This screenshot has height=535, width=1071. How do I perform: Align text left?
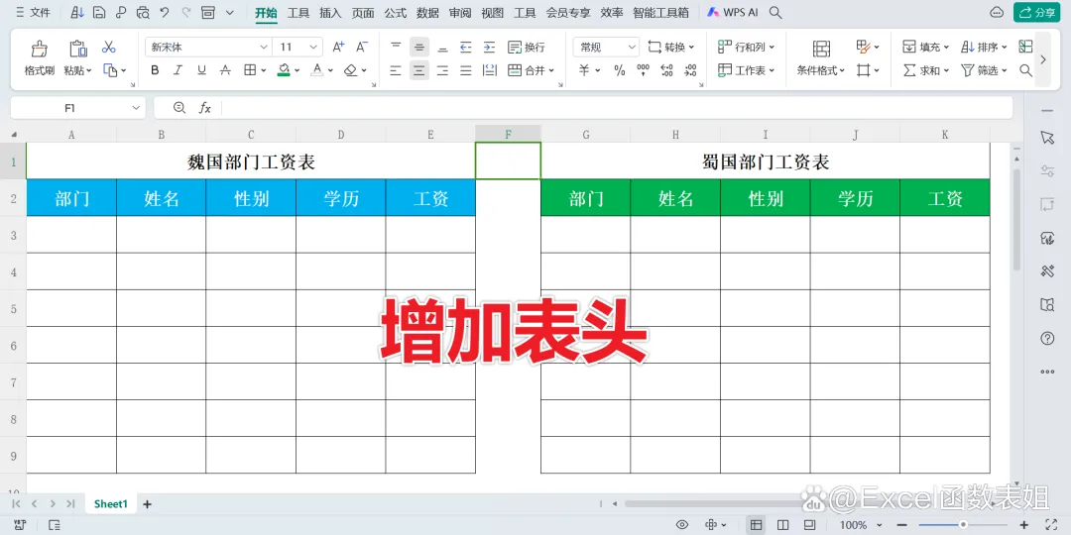[x=396, y=70]
